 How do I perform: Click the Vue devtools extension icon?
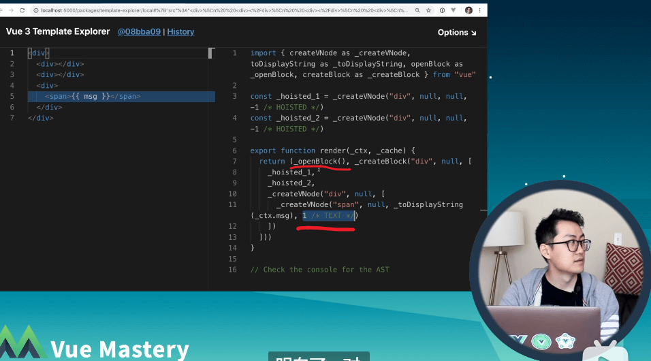[x=454, y=10]
